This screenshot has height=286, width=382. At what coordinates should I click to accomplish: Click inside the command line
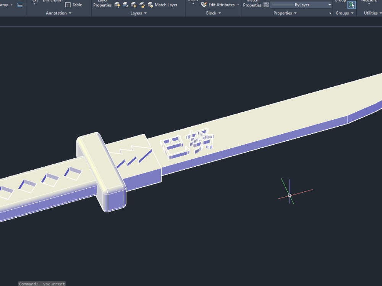pyautogui.click(x=42, y=284)
